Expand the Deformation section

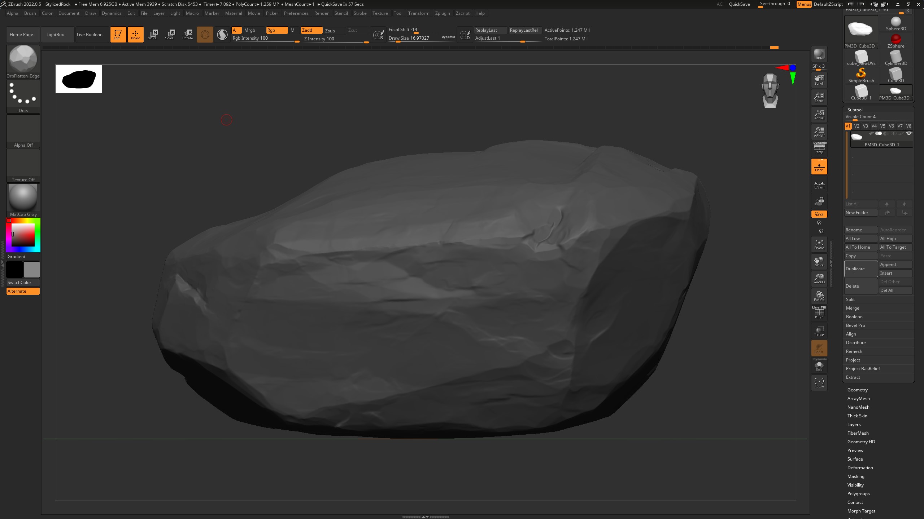(x=860, y=467)
